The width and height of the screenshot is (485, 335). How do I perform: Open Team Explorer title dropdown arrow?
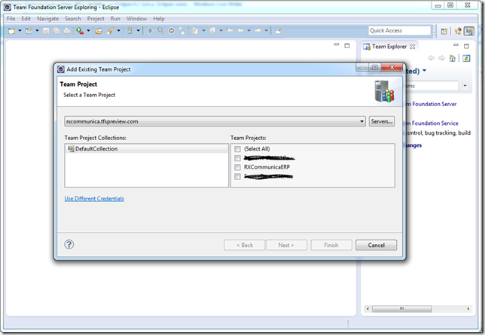tap(425, 71)
